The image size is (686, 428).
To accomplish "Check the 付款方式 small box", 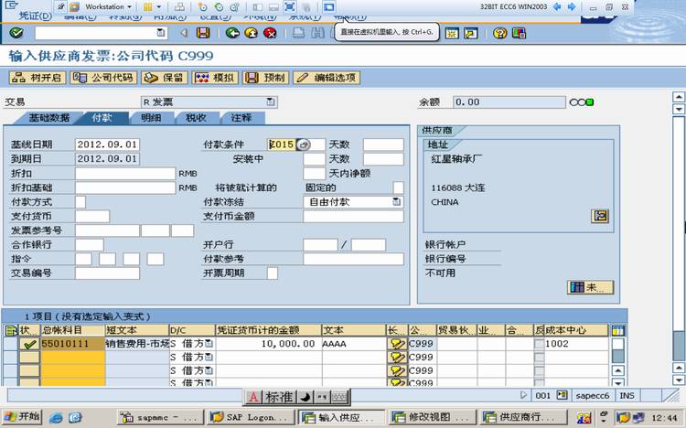I will 80,202.
